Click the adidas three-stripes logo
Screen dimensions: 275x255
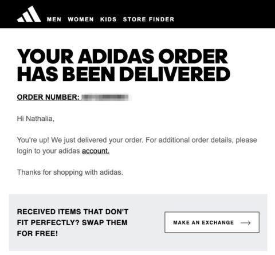click(x=29, y=14)
